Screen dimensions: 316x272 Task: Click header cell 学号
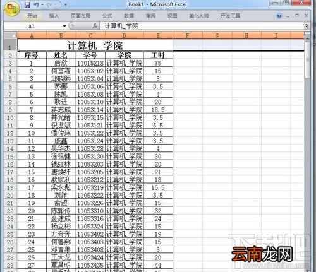pos(90,56)
